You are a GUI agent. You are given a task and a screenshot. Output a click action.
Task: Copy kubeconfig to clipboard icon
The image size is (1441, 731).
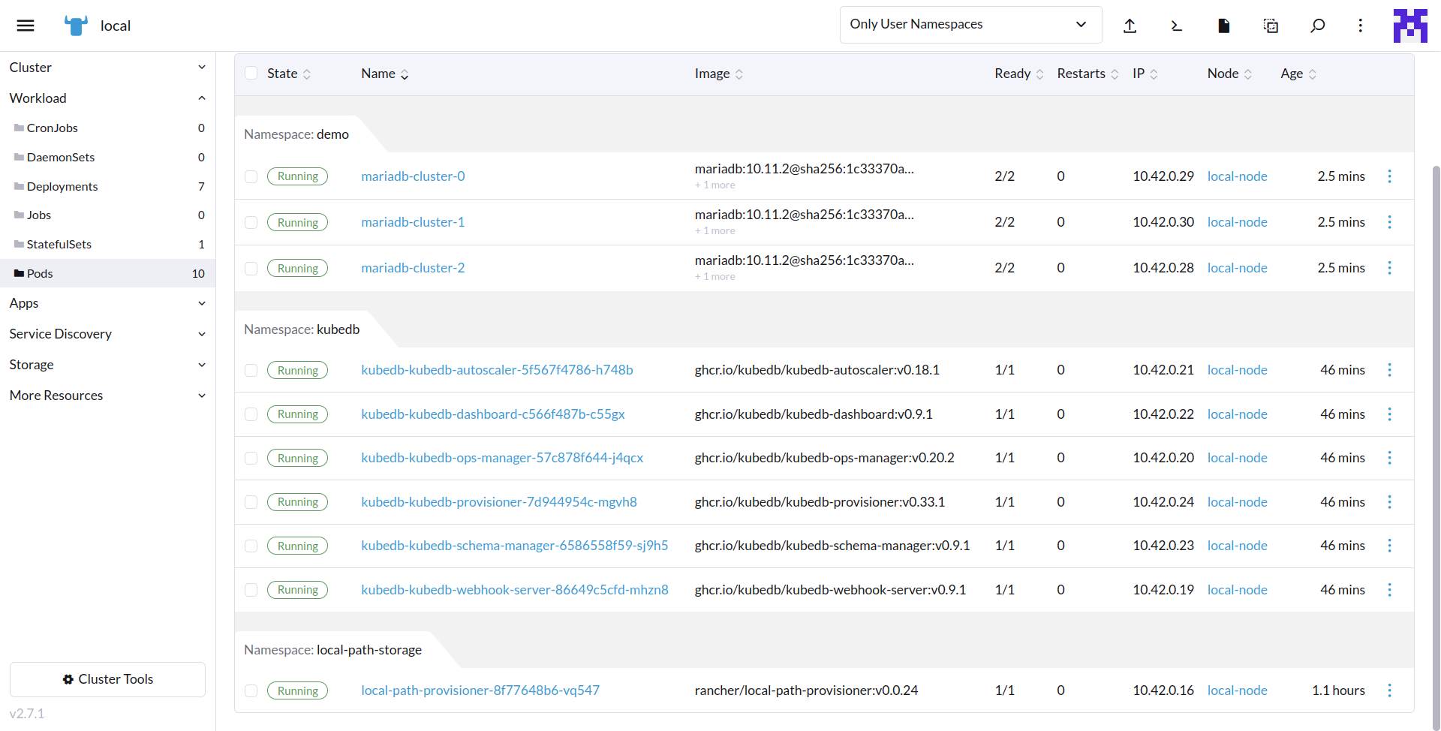coord(1270,25)
